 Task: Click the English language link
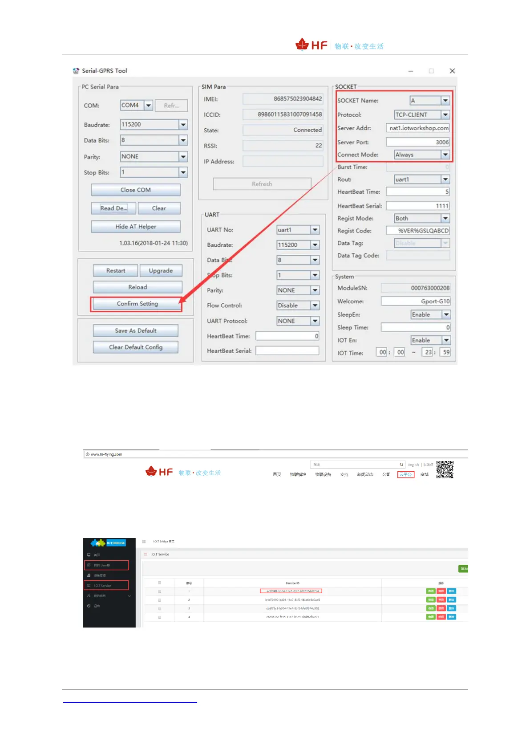tap(413, 465)
